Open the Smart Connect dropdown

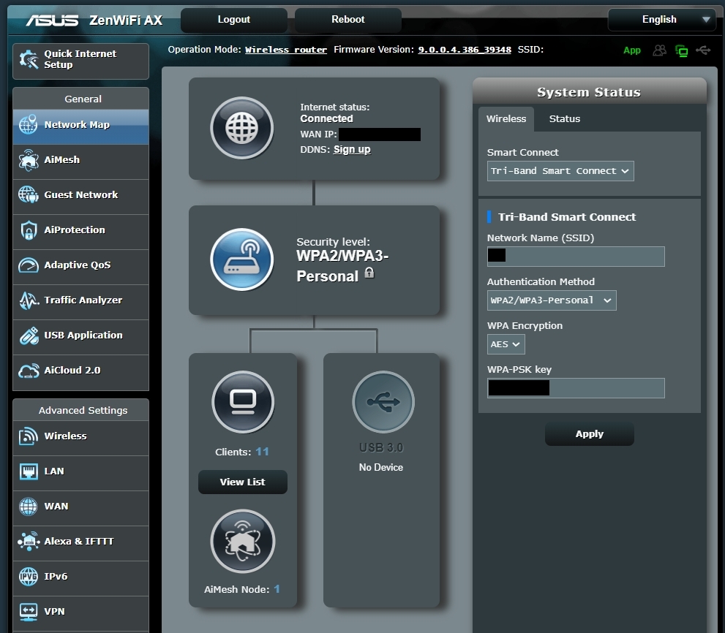tap(560, 171)
